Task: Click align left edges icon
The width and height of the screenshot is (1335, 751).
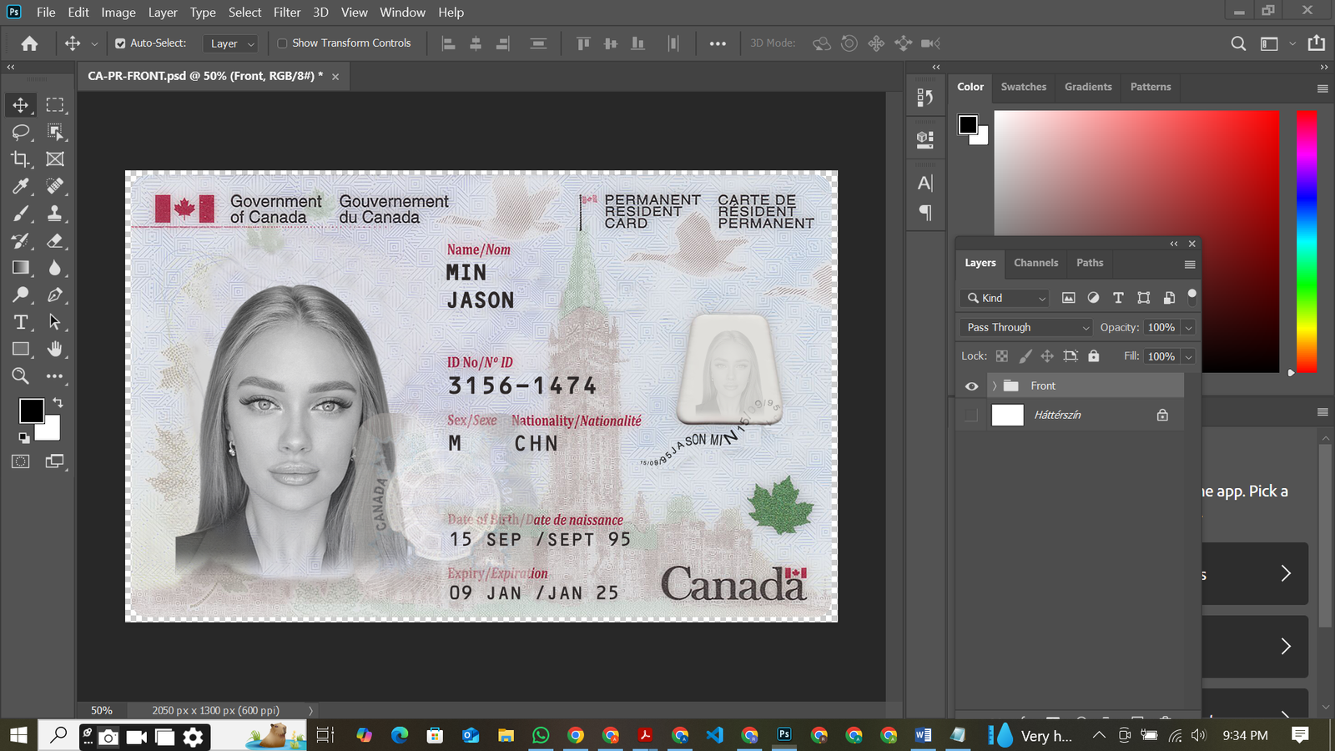Action: point(449,43)
